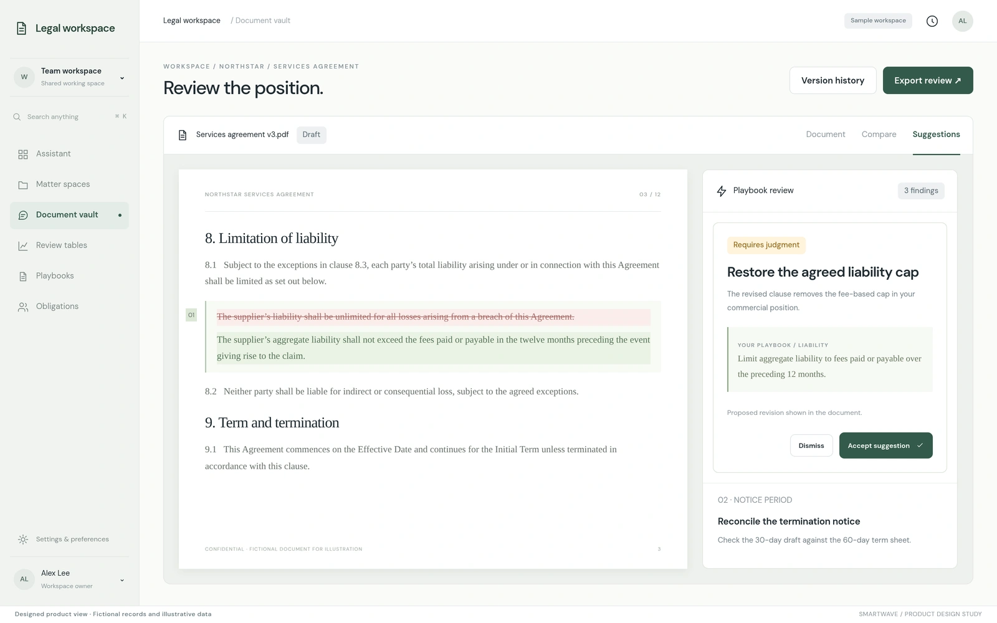Screen dimensions: 997x623
Task: Open Obligations section
Action: 69,307
